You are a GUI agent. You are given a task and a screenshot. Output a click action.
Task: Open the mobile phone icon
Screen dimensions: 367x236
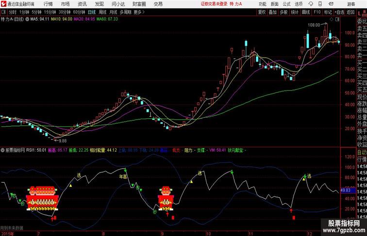tap(320, 4)
